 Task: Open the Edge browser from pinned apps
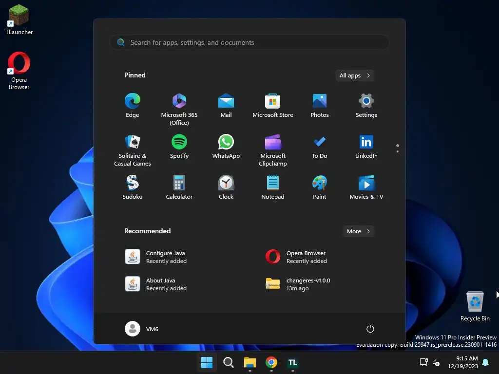(x=133, y=106)
